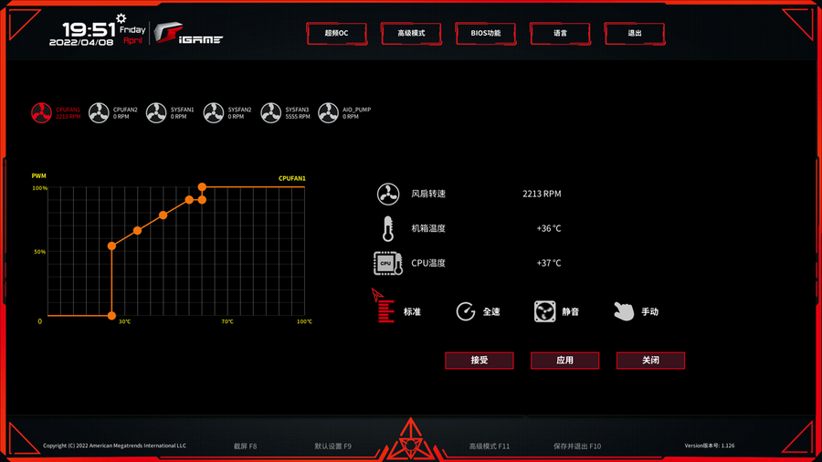Image resolution: width=822 pixels, height=462 pixels.
Task: Click 保存并退出 F10 in the footer
Action: [x=577, y=446]
